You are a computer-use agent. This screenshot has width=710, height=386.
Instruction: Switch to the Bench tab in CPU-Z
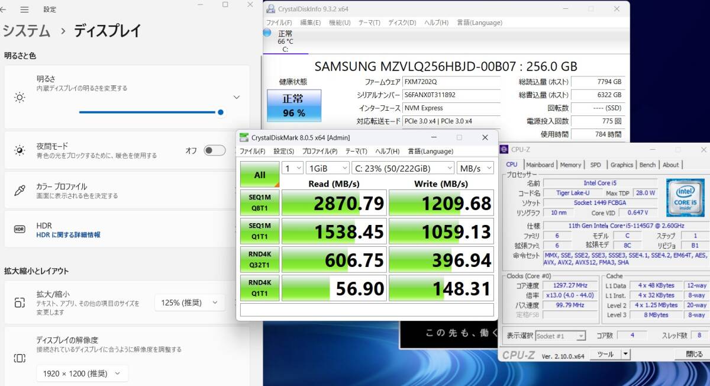coord(647,165)
